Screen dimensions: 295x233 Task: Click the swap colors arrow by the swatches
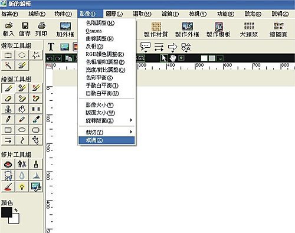point(16,210)
